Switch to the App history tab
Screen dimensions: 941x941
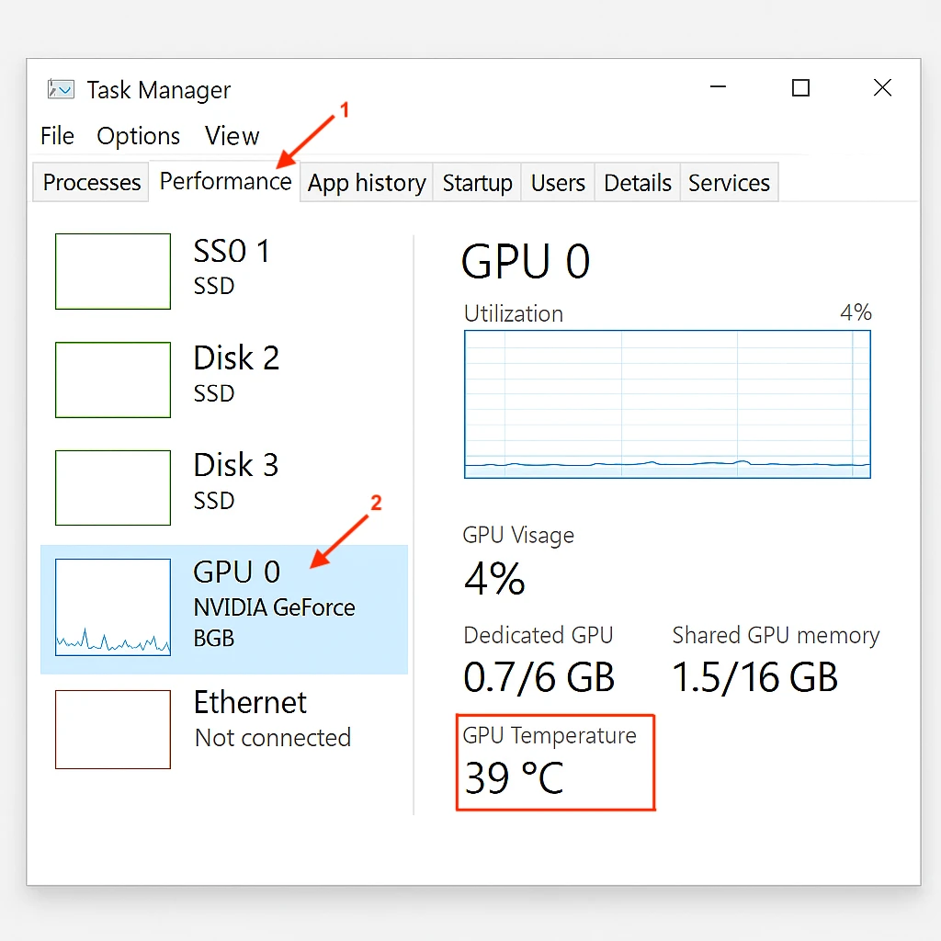366,183
